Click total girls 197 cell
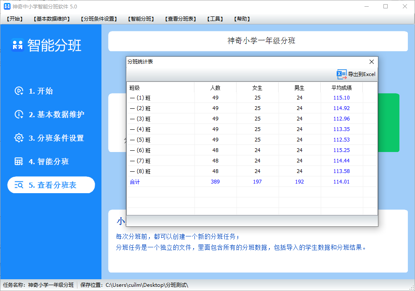 click(257, 182)
